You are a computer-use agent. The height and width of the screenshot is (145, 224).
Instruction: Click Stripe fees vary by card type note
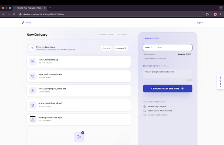(155, 58)
